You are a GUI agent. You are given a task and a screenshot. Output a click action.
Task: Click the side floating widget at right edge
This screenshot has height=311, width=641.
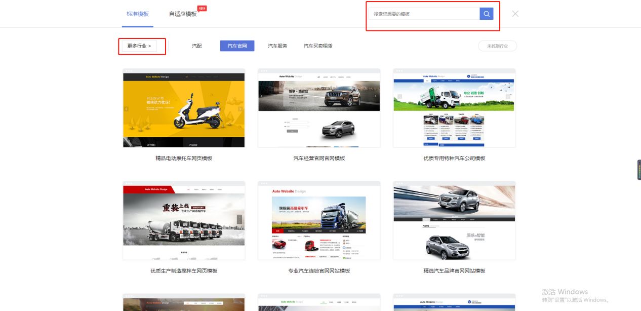[639, 170]
